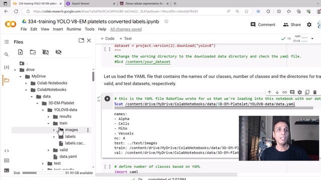The image size is (321, 180).
Task: Reload page with browser refresh button
Action: [16, 11]
